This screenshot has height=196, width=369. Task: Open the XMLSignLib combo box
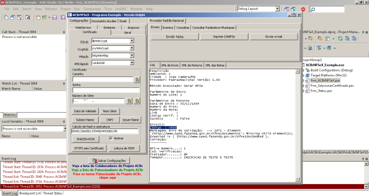pyautogui.click(x=132, y=63)
